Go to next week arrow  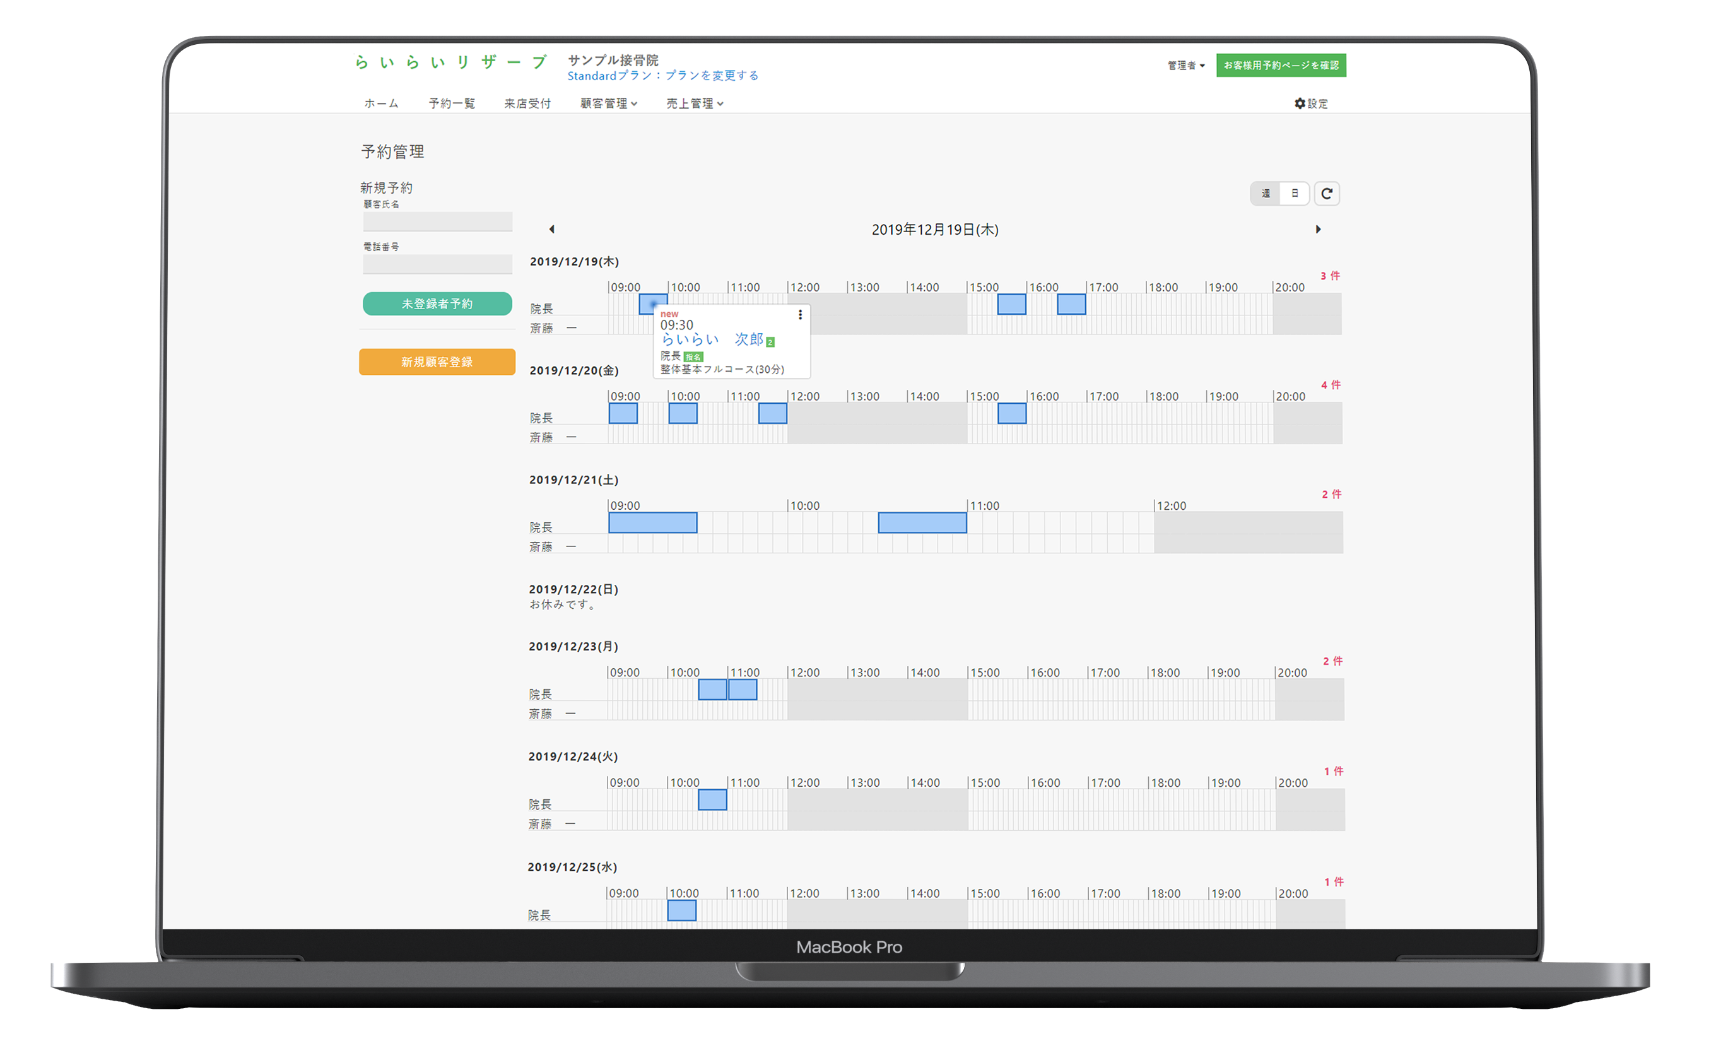(x=1318, y=229)
